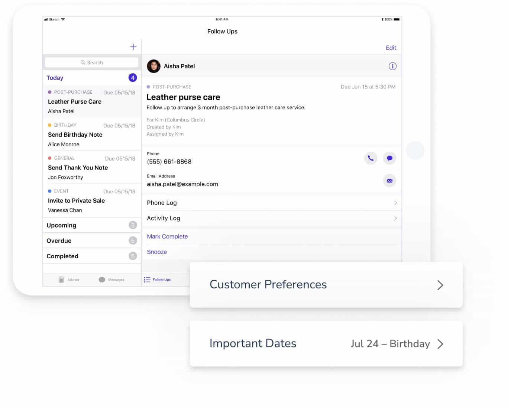The height and width of the screenshot is (407, 508).
Task: Expand the Upcoming section
Action: [91, 225]
